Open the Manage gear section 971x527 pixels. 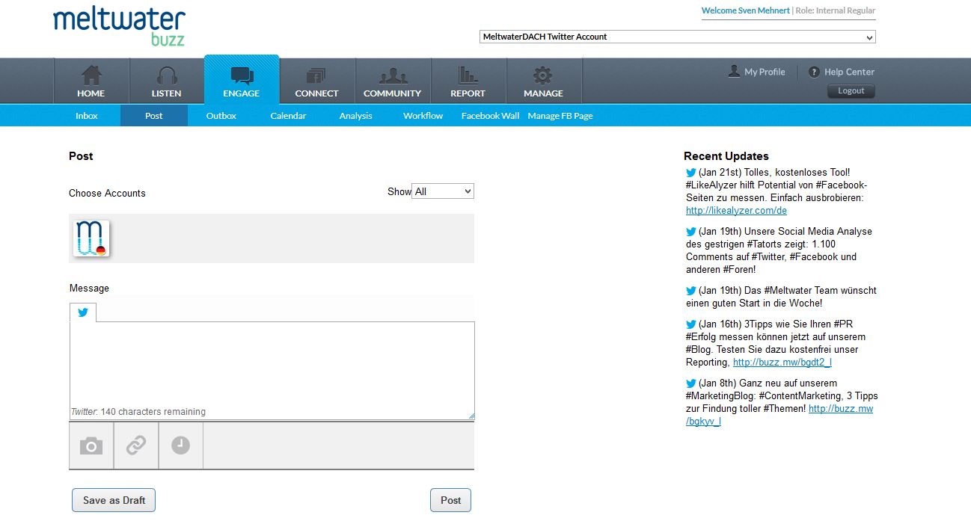click(543, 81)
